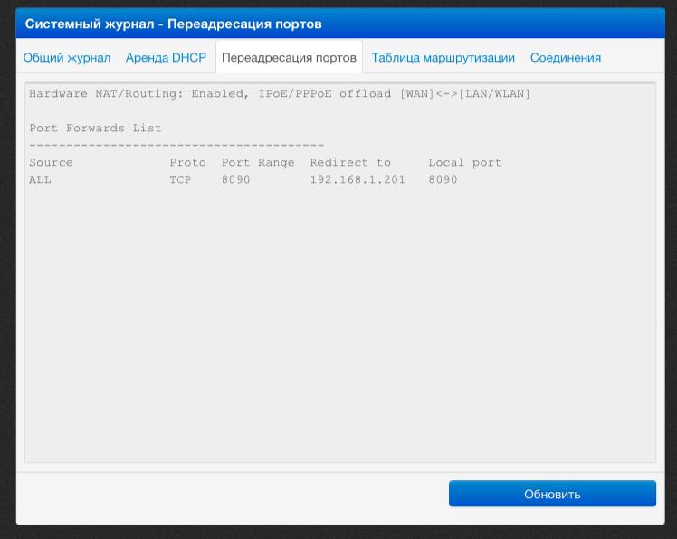Click the Local port column header
677x539 pixels.
click(464, 163)
